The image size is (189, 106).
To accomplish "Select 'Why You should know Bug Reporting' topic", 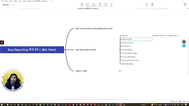I will [94, 29].
